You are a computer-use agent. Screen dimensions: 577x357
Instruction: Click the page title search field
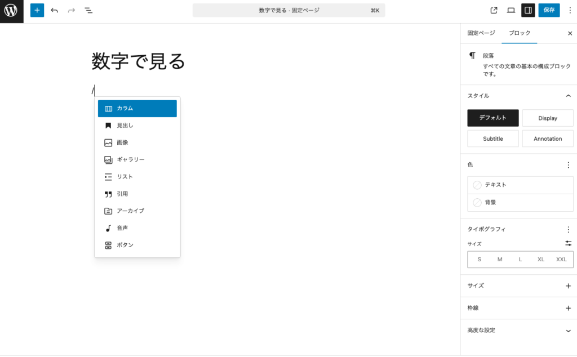[288, 10]
